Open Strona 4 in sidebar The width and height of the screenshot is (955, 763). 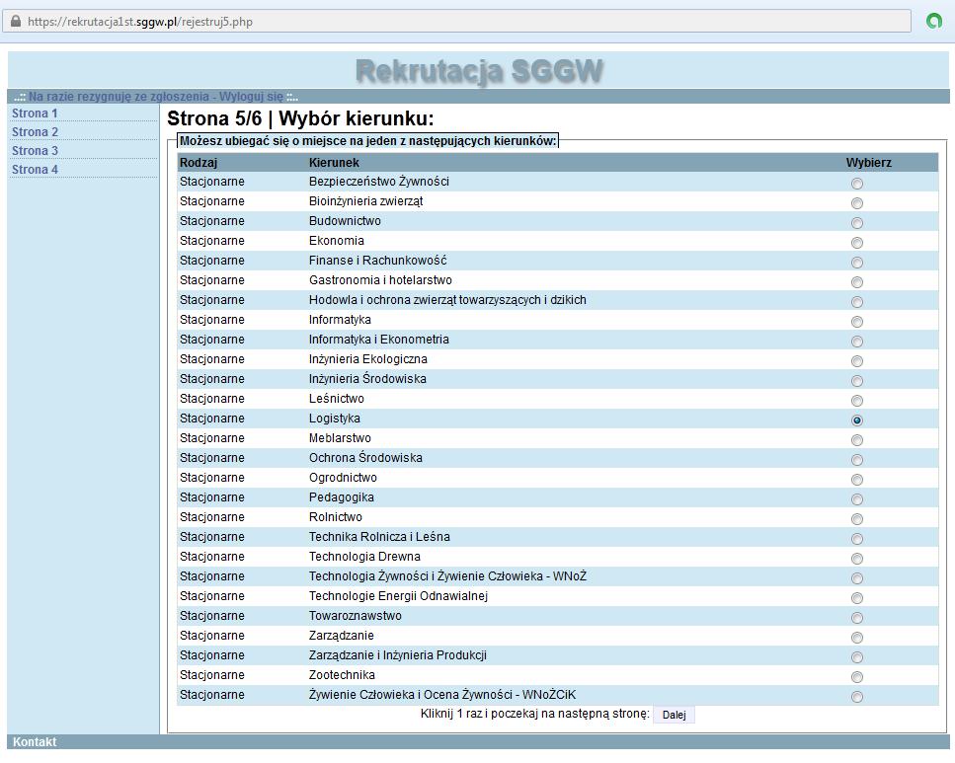[35, 170]
